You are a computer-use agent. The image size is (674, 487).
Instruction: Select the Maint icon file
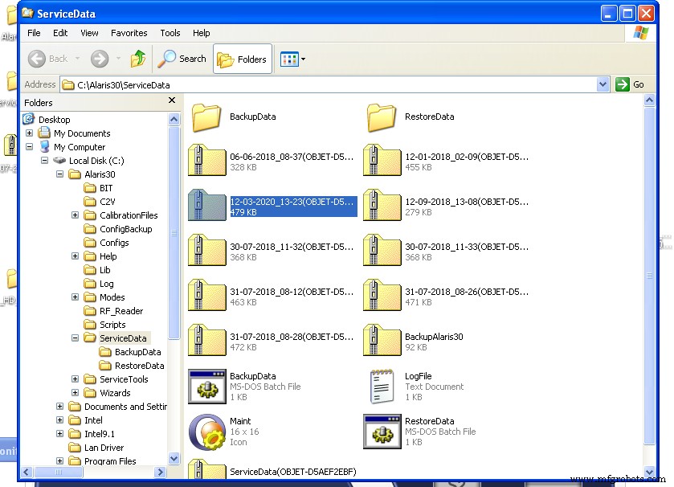(206, 432)
